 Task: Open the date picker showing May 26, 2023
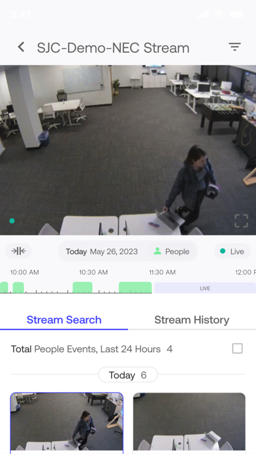click(102, 251)
